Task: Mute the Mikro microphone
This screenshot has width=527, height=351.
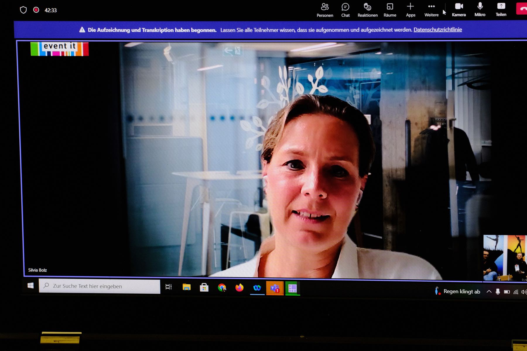Action: click(x=480, y=10)
